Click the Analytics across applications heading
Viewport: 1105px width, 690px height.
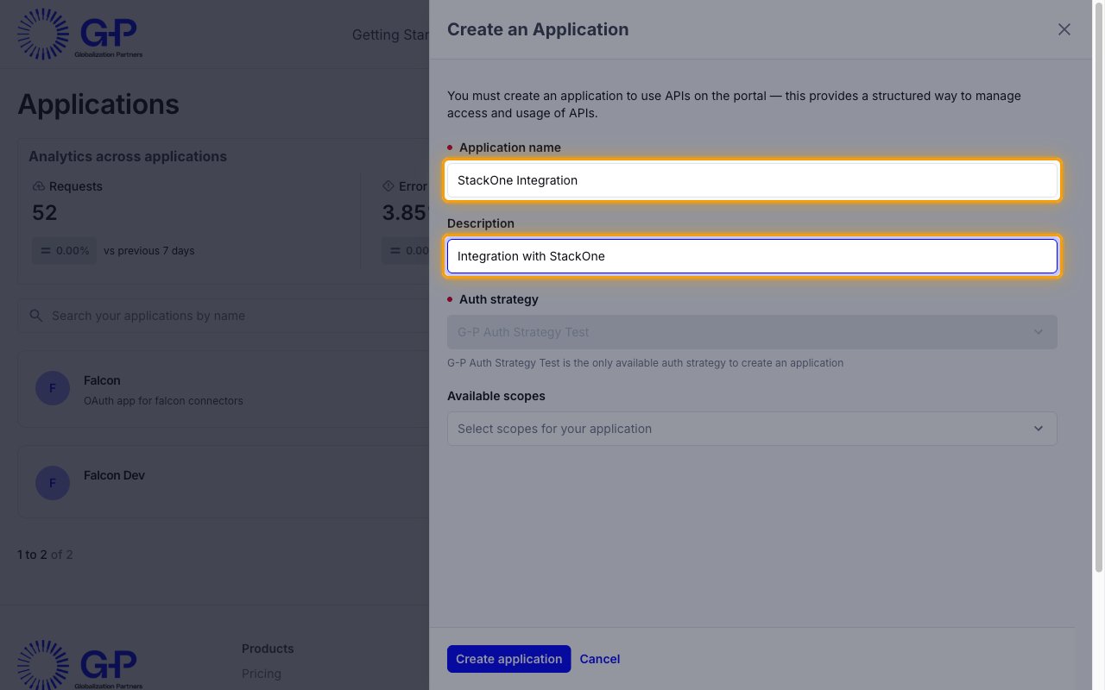(x=128, y=156)
